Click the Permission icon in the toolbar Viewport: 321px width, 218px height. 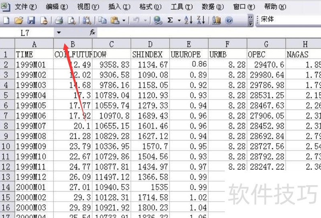(x=44, y=20)
